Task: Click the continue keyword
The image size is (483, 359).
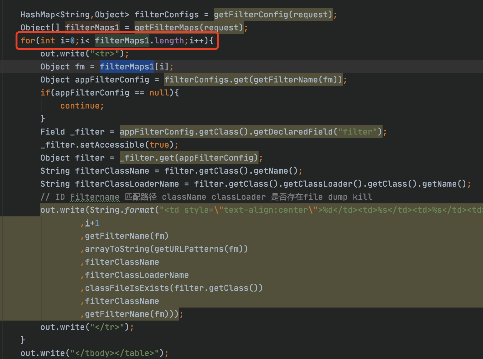Action: [x=80, y=106]
